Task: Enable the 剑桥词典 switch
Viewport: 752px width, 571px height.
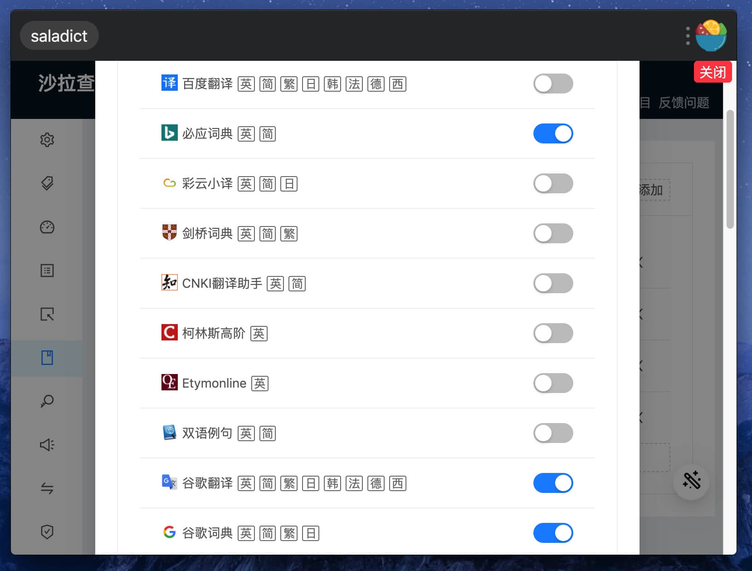Action: tap(553, 233)
